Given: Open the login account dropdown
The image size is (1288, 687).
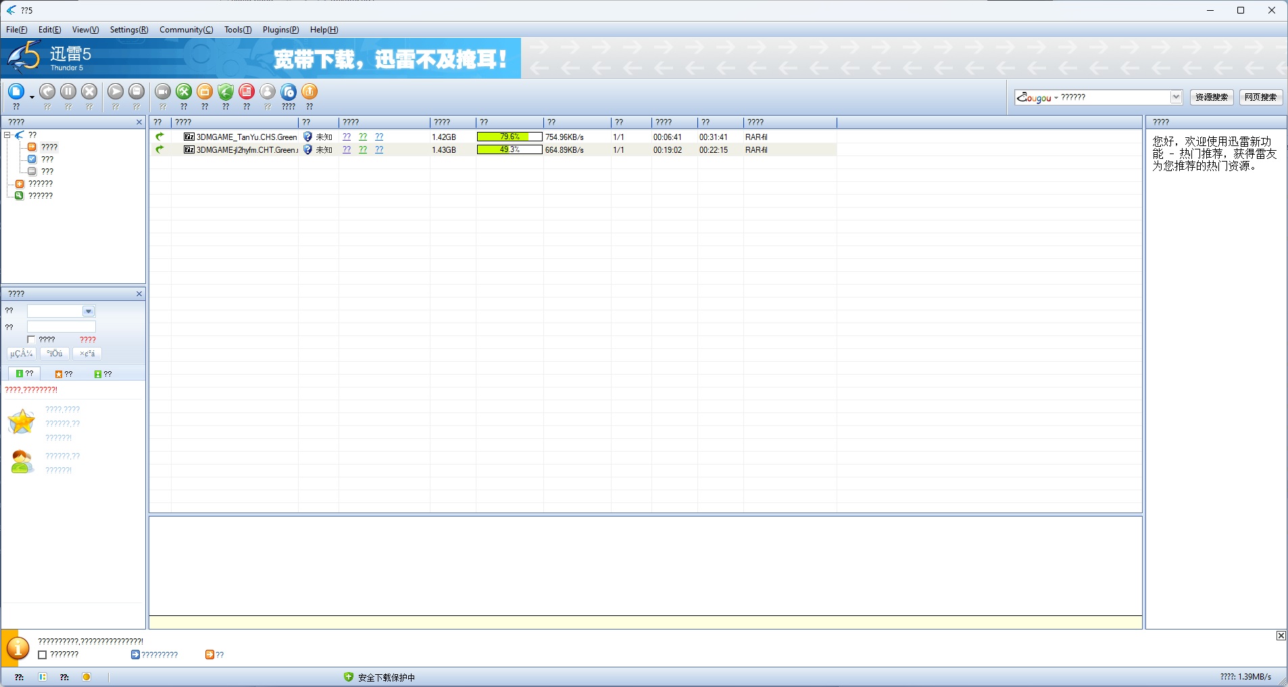Looking at the screenshot, I should (89, 311).
